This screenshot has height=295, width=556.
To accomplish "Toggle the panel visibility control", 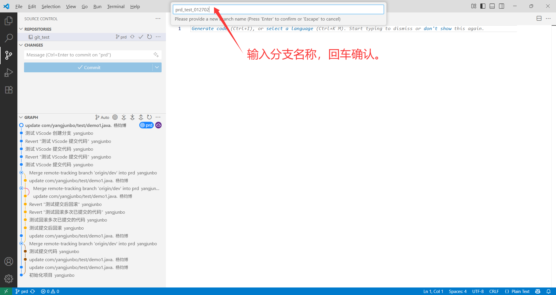I will coord(492,6).
